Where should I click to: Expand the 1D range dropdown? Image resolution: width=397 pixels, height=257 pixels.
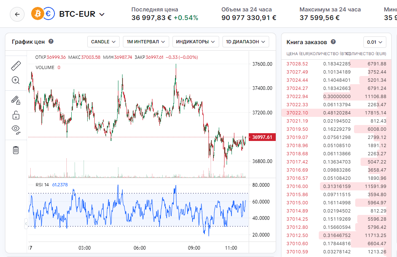point(245,42)
